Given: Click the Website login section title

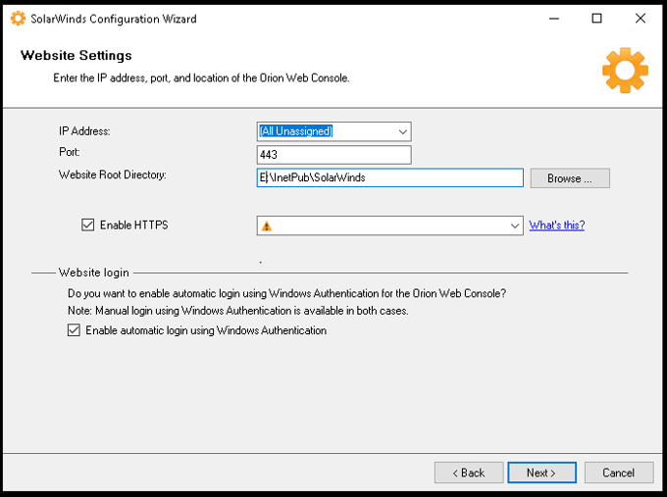Looking at the screenshot, I should click(x=93, y=273).
